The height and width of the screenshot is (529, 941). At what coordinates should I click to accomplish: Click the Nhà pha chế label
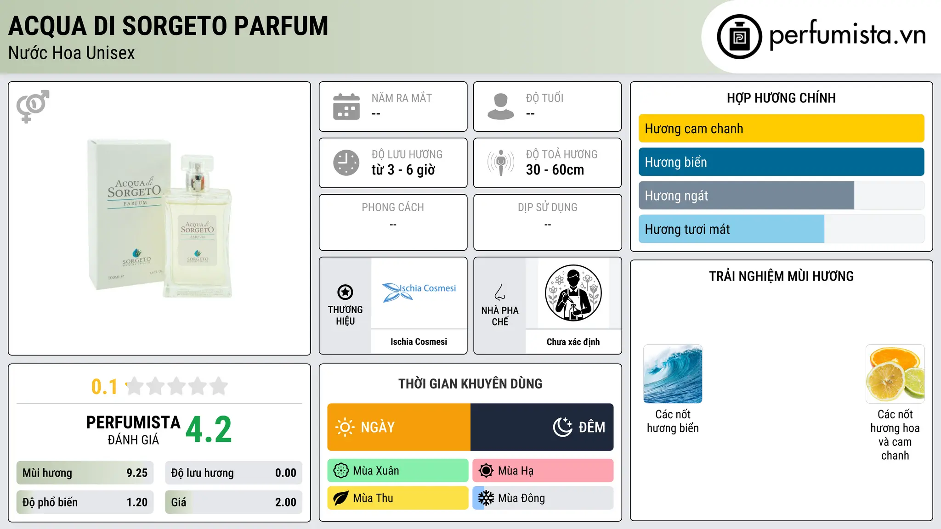[500, 316]
